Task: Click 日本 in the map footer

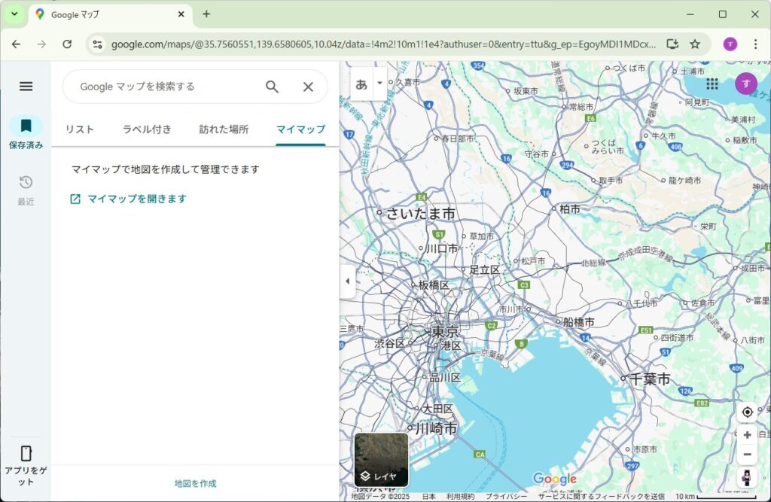Action: pos(428,496)
